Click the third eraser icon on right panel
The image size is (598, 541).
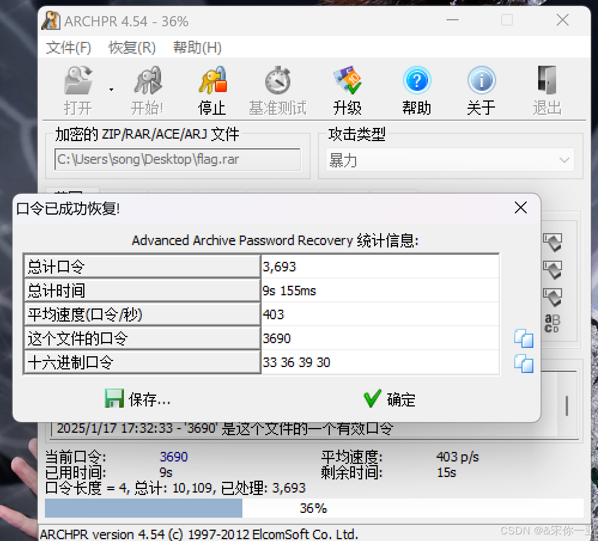[553, 297]
